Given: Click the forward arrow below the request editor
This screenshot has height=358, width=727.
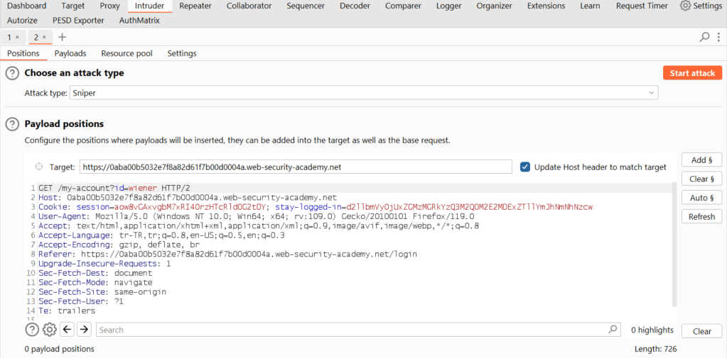Looking at the screenshot, I should pyautogui.click(x=84, y=330).
